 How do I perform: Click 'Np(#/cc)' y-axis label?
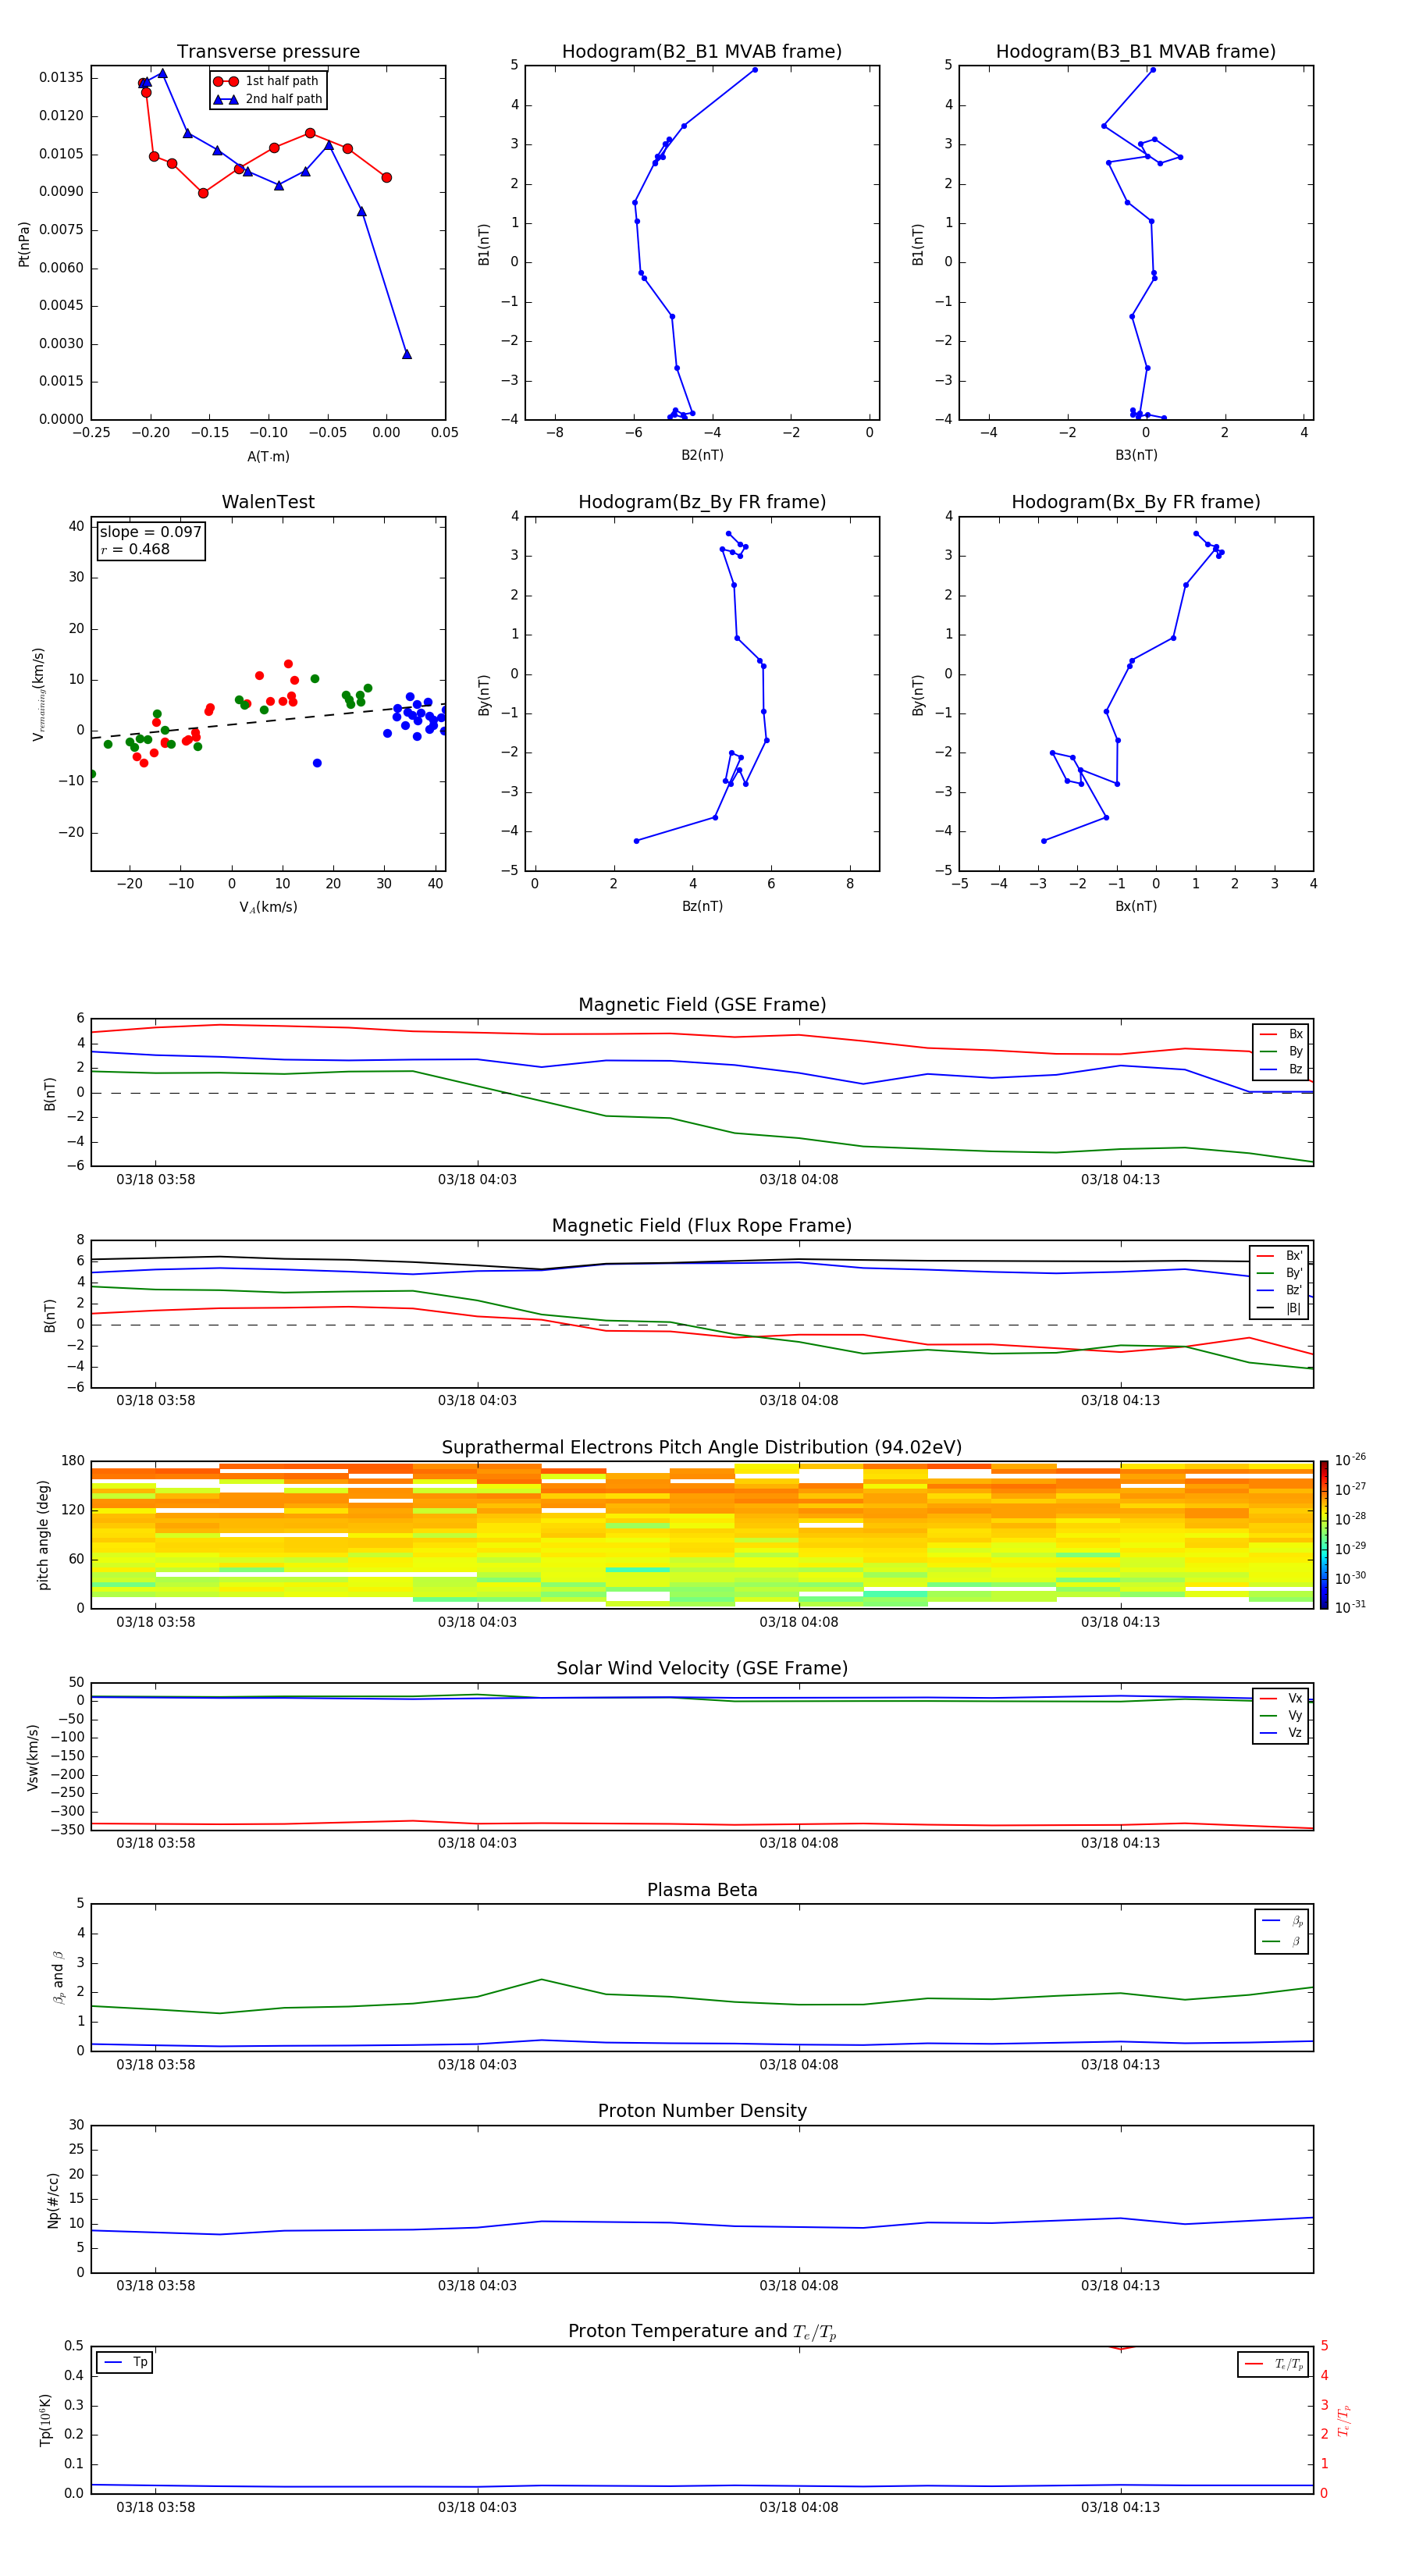[53, 2200]
